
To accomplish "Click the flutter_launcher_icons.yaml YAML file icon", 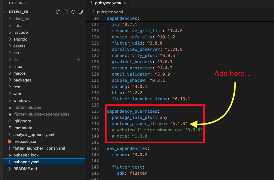I will coord(10,148).
